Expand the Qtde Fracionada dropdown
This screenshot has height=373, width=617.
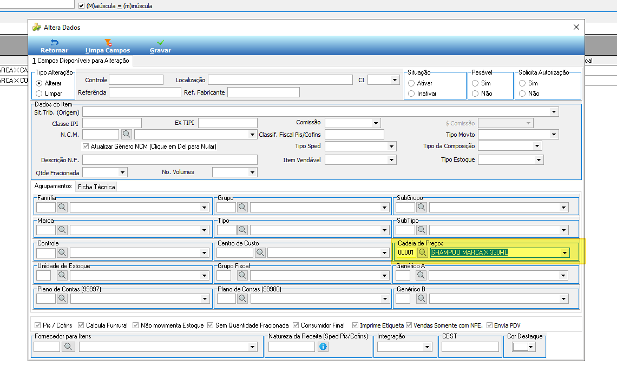122,172
